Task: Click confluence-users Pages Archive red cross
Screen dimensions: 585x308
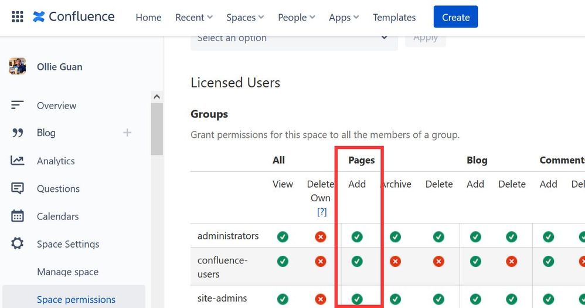Action: pyautogui.click(x=395, y=261)
